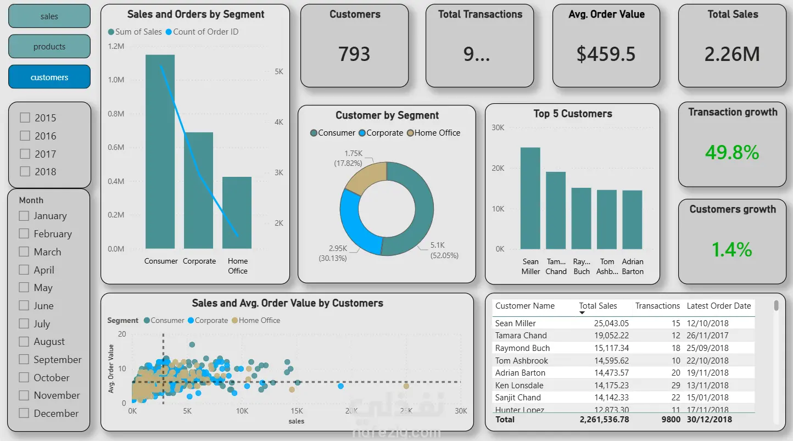Click the Customers growth 1.4% card
Image resolution: width=793 pixels, height=441 pixels.
pyautogui.click(x=733, y=241)
